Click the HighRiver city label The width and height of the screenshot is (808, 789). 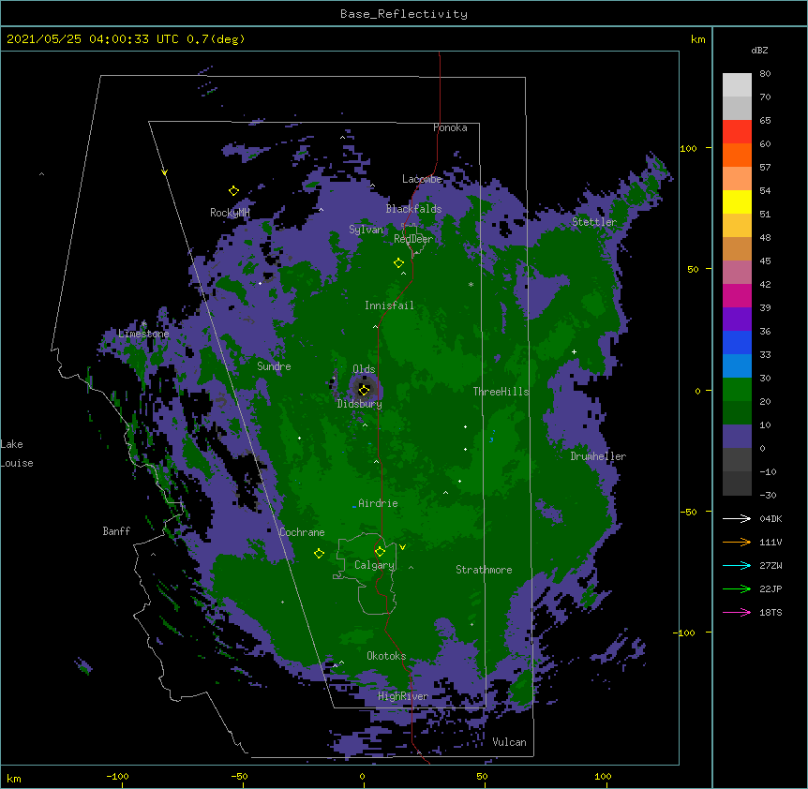click(403, 696)
